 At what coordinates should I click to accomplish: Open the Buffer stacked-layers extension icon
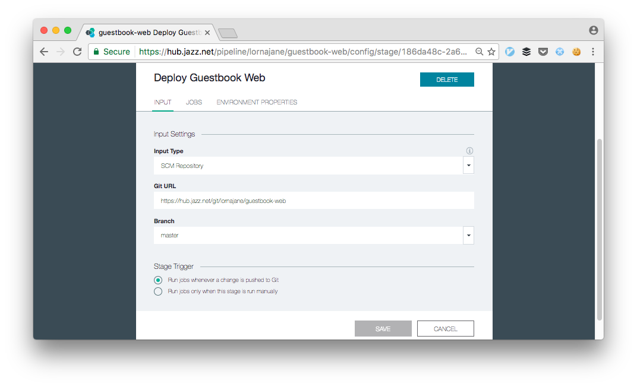pyautogui.click(x=526, y=52)
